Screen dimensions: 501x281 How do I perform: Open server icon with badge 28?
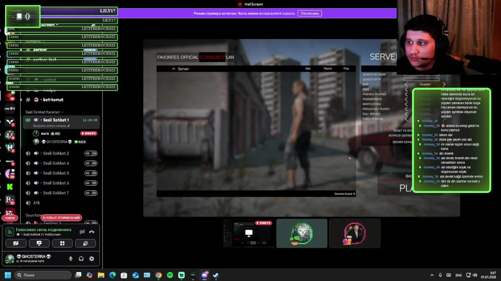pyautogui.click(x=10, y=174)
